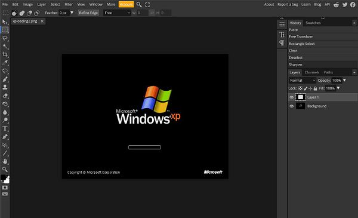Open the Paragraph panel icon

282,43
